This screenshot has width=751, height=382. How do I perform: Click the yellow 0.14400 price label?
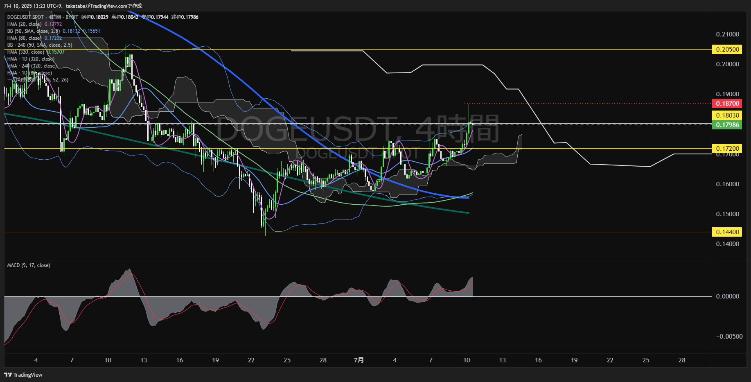727,232
